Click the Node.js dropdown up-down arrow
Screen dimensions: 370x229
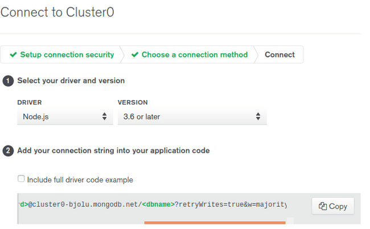click(104, 116)
